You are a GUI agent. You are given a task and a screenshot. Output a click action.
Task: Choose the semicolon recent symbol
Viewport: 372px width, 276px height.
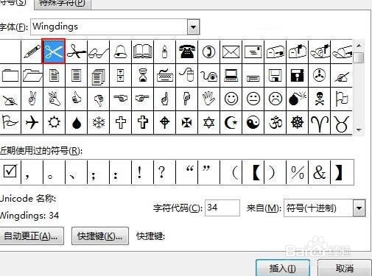98,171
